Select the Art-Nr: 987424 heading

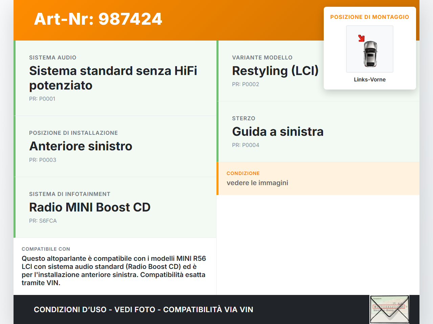coord(98,19)
